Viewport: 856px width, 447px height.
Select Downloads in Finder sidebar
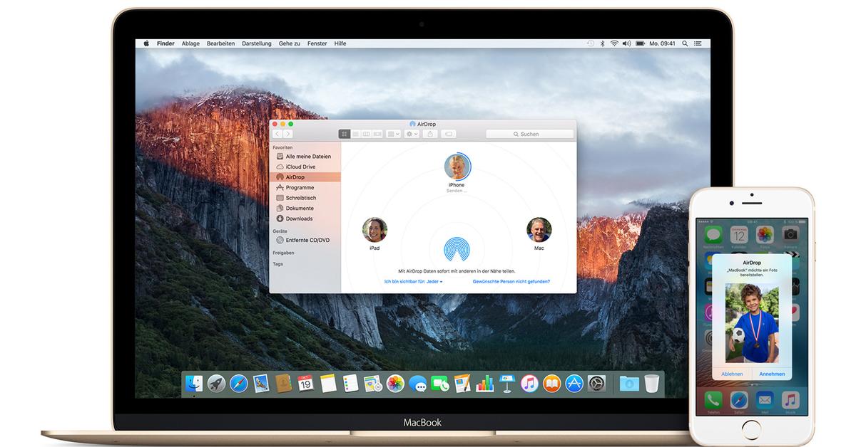305,219
